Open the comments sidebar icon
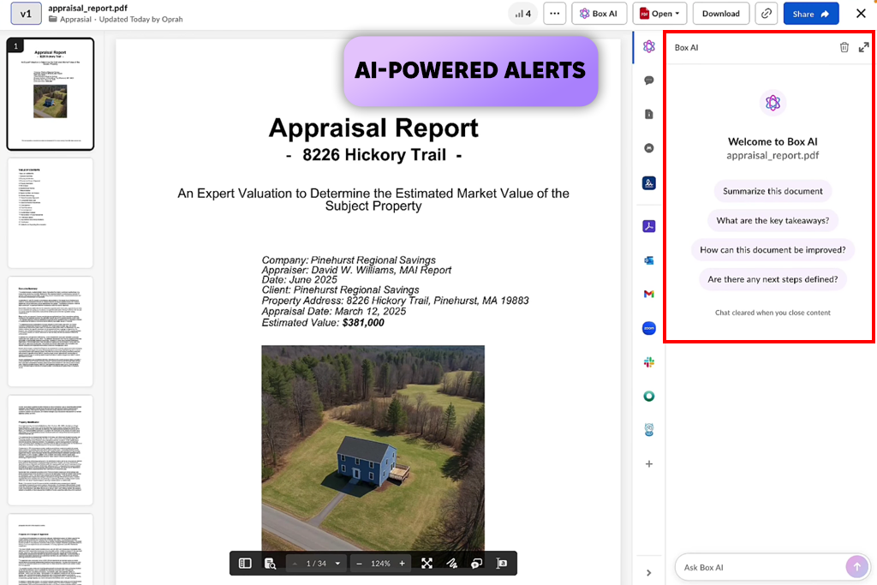Viewport: 877px width, 585px height. (x=649, y=81)
